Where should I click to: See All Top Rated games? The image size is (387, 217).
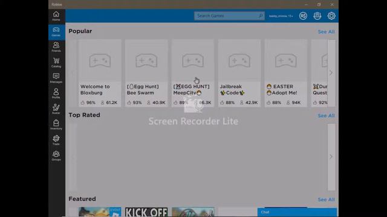coord(326,116)
